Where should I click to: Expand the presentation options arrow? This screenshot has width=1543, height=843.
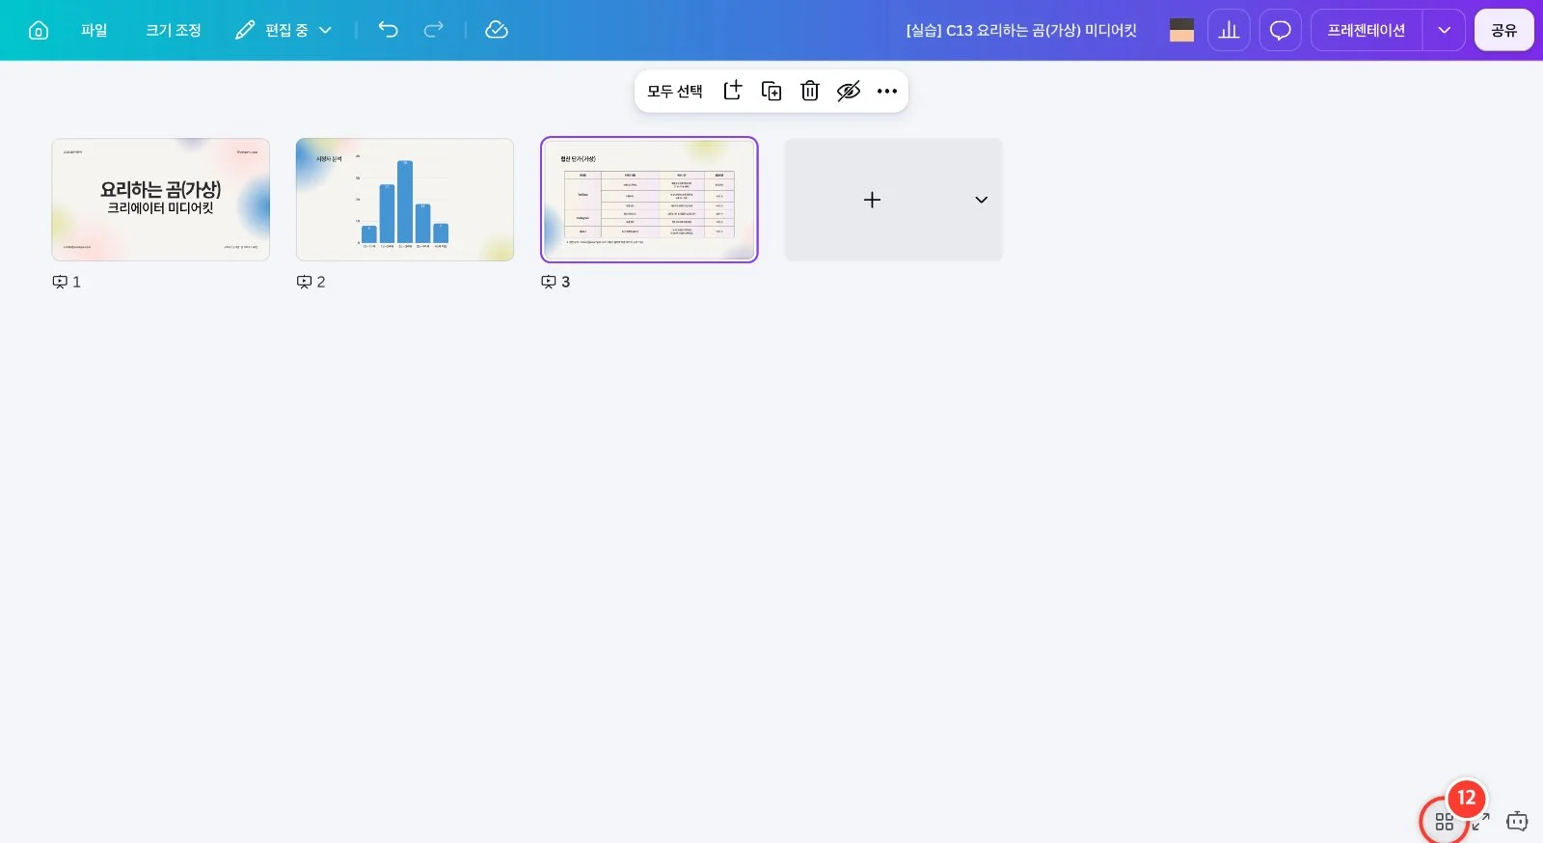pyautogui.click(x=1444, y=30)
